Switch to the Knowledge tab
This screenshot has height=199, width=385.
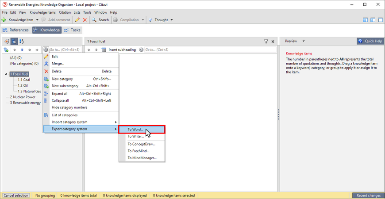pyautogui.click(x=46, y=30)
